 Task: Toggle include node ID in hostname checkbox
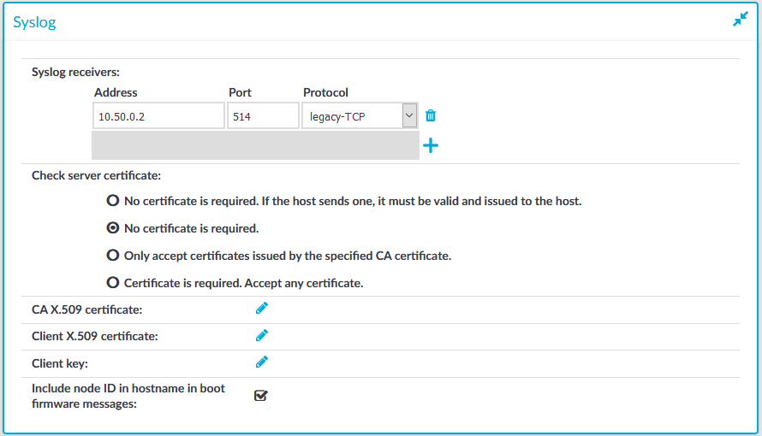point(261,396)
